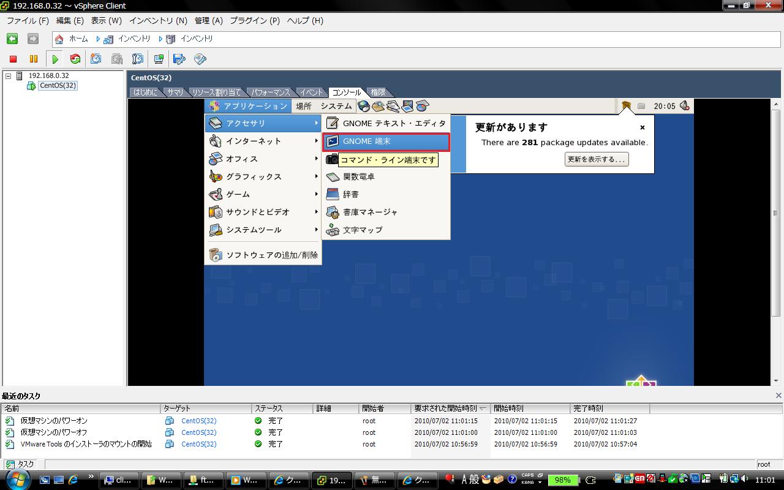This screenshot has width=784, height=490.
Task: Click the 更新を表示する... button
Action: (x=597, y=159)
